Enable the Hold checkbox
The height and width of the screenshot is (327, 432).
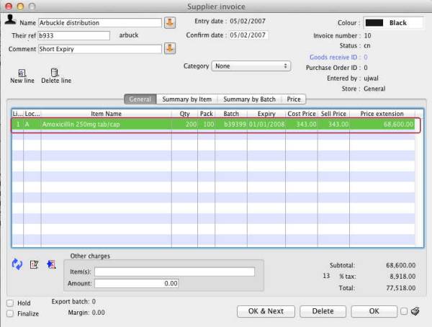[10, 303]
